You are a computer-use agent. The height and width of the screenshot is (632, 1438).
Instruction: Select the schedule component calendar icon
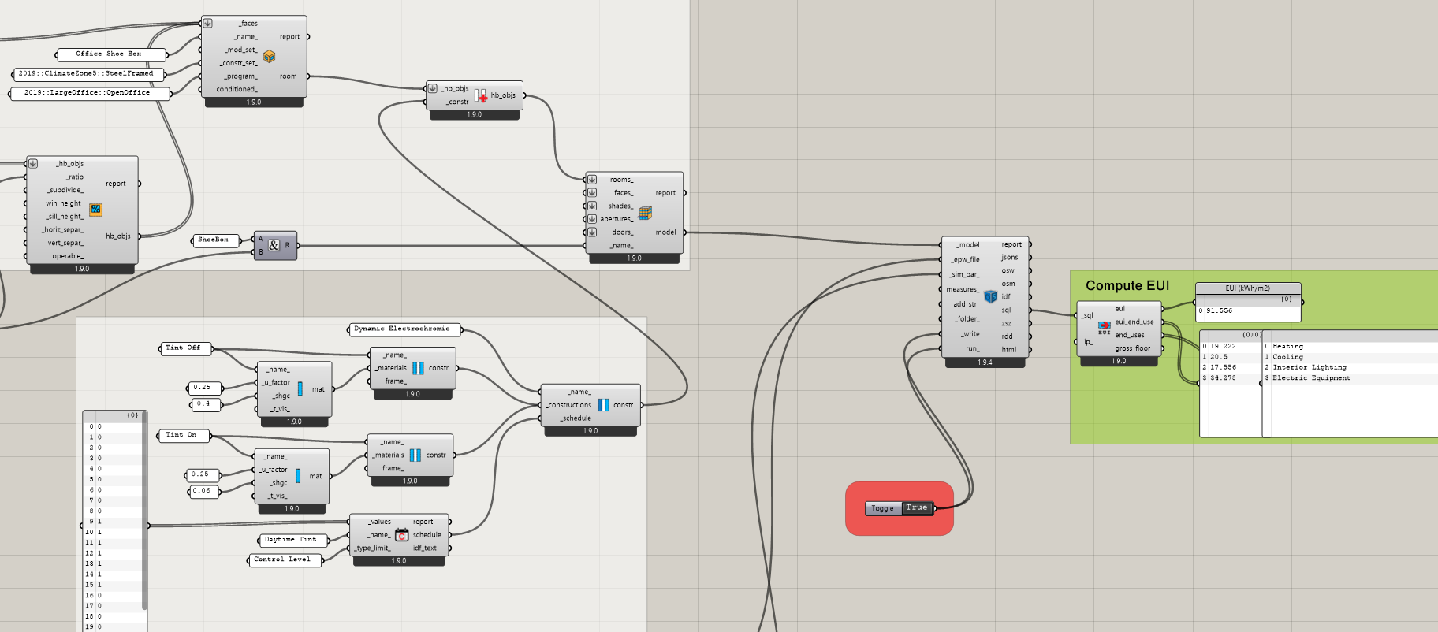(401, 535)
